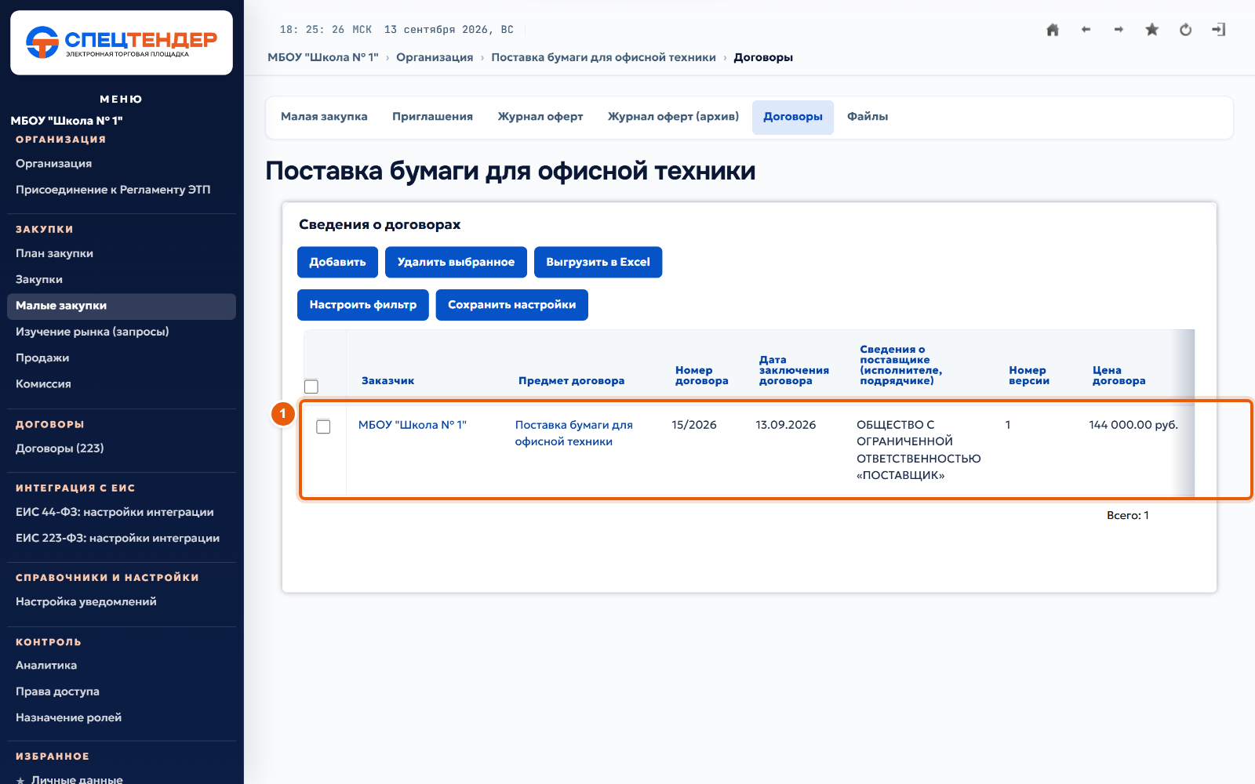Image resolution: width=1255 pixels, height=784 pixels.
Task: Tick the select-all checkbox in table header
Action: click(311, 387)
